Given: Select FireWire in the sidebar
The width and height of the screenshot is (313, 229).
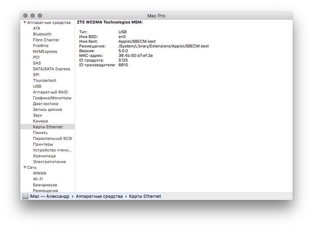Looking at the screenshot, I should [41, 46].
